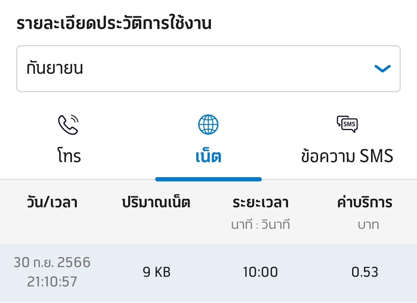The height and width of the screenshot is (303, 417).
Task: Click the ค่าบริการ column header
Action: [x=364, y=202]
